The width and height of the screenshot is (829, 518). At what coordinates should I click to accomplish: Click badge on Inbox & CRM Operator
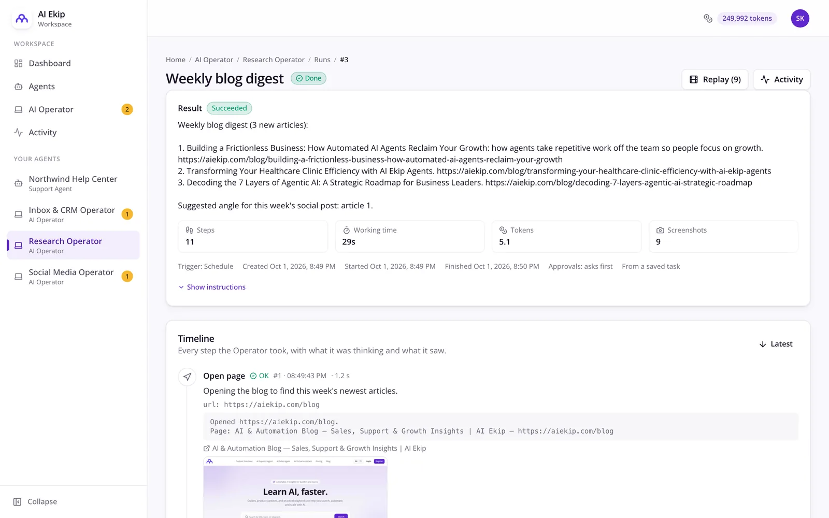coord(127,214)
